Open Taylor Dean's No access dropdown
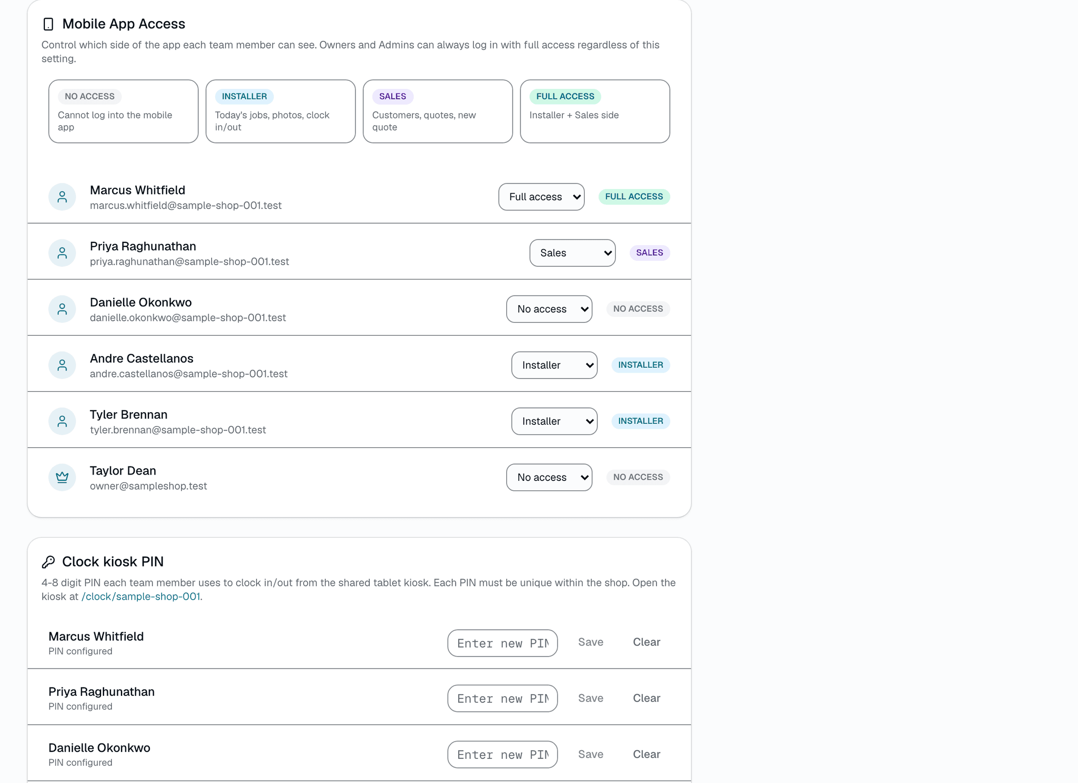Screen dimensions: 1078x783 coord(549,477)
